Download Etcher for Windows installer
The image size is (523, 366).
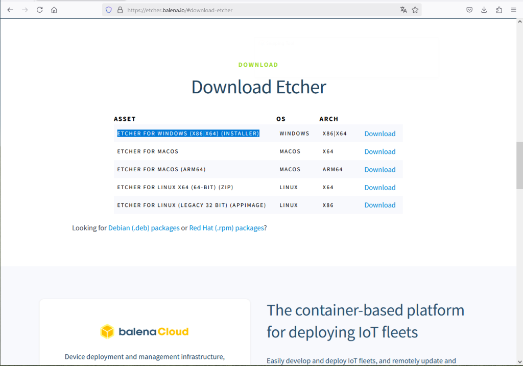380,134
